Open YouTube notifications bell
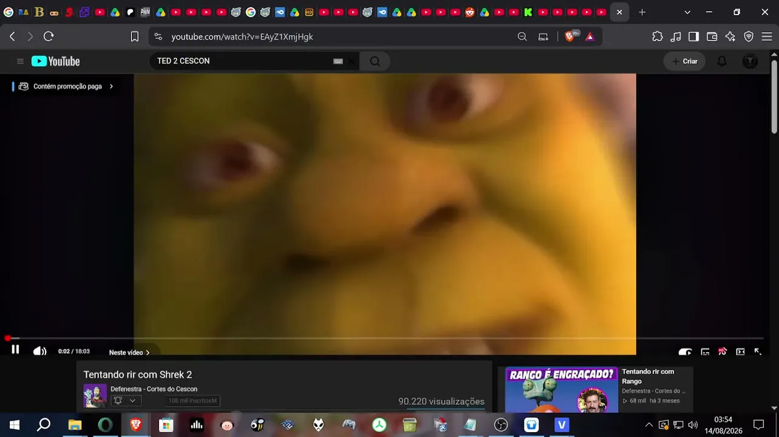This screenshot has width=779, height=437. 722,61
